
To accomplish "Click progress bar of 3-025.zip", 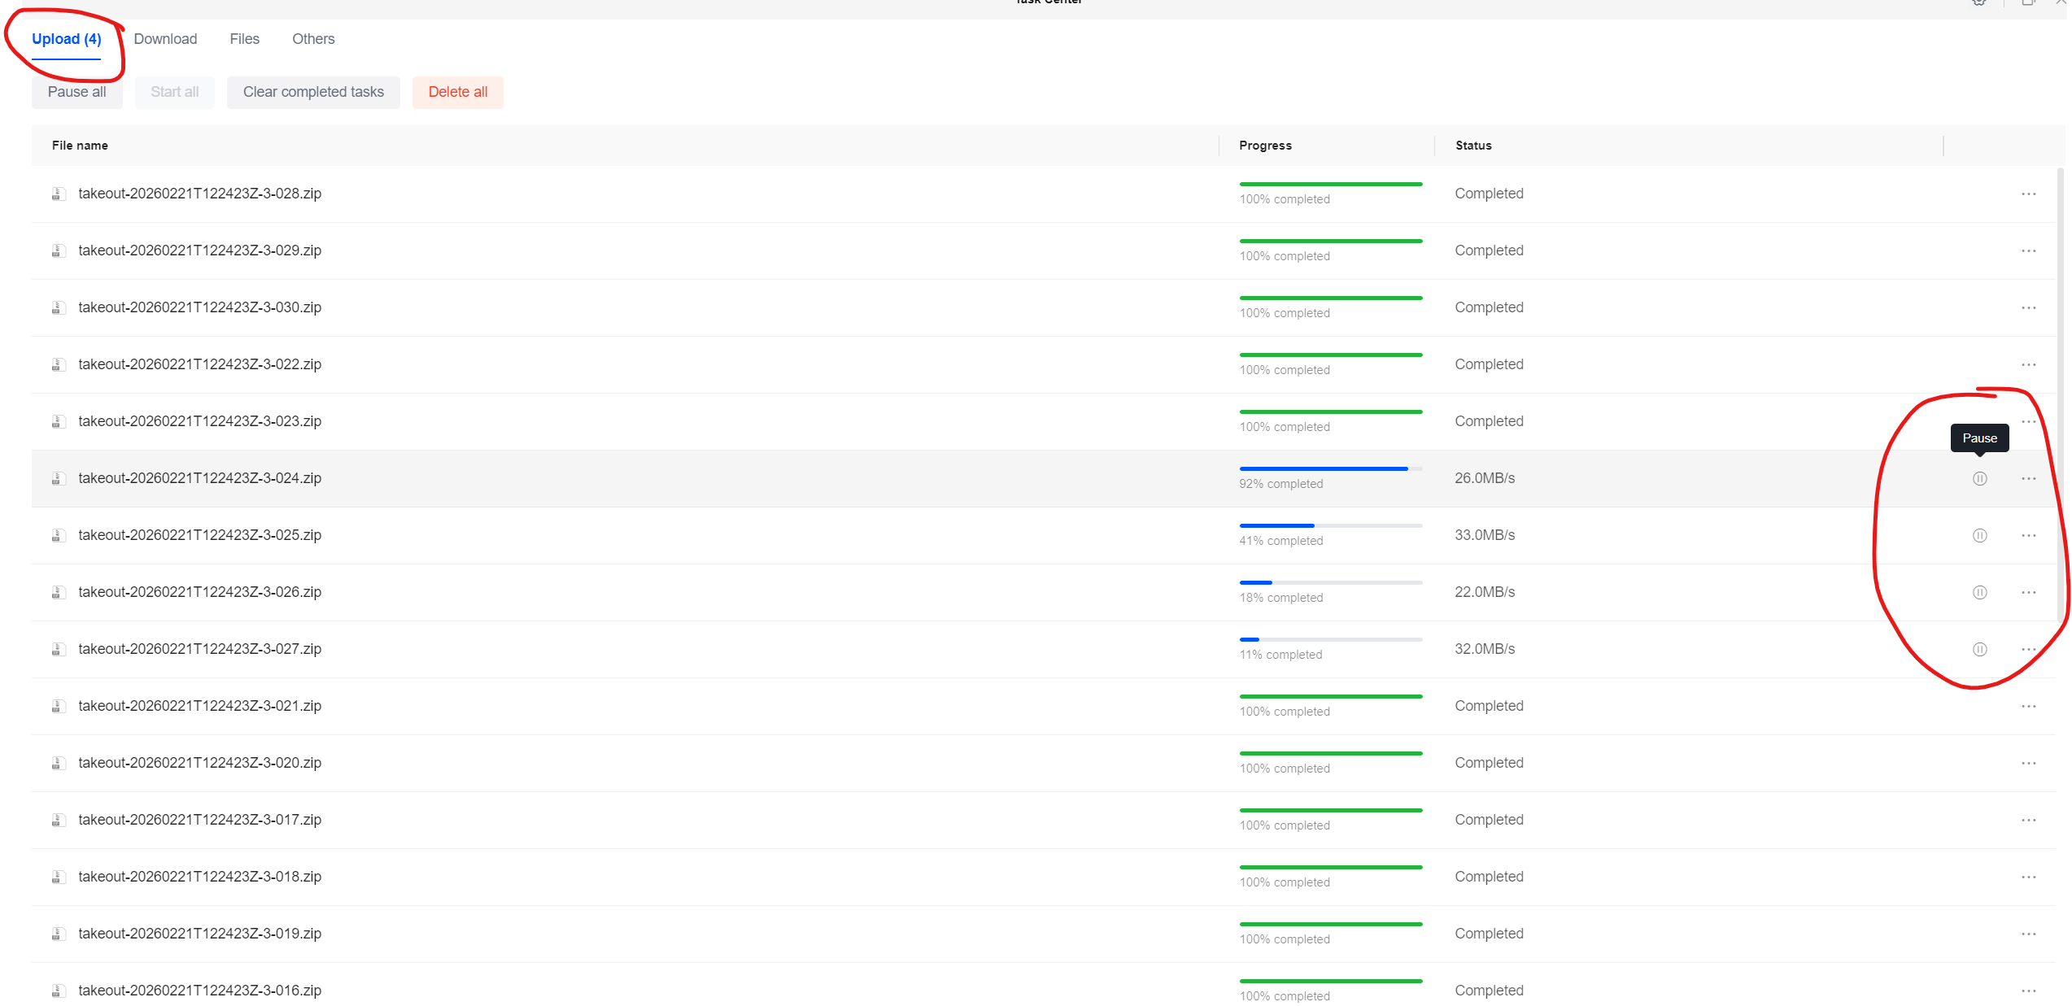I will [1330, 526].
